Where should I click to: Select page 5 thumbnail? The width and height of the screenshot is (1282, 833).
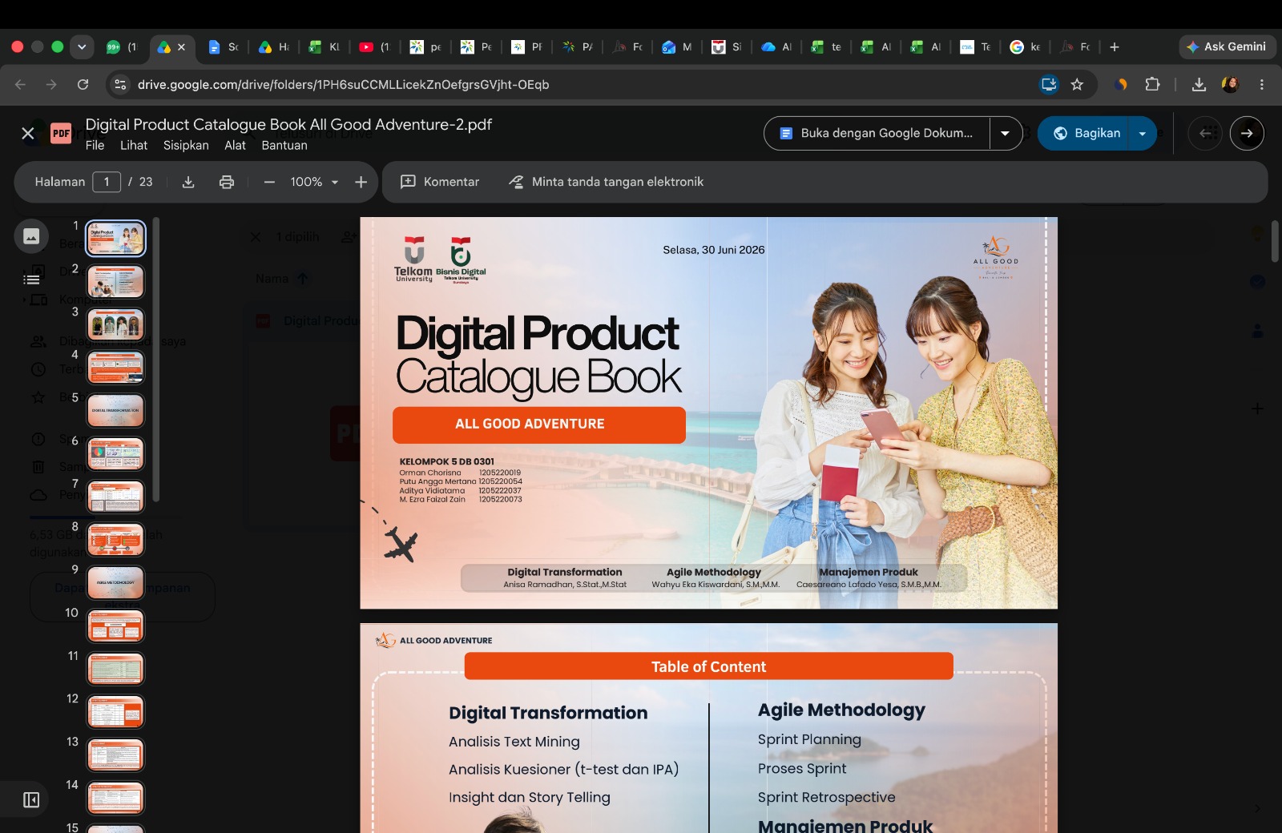[x=115, y=411]
